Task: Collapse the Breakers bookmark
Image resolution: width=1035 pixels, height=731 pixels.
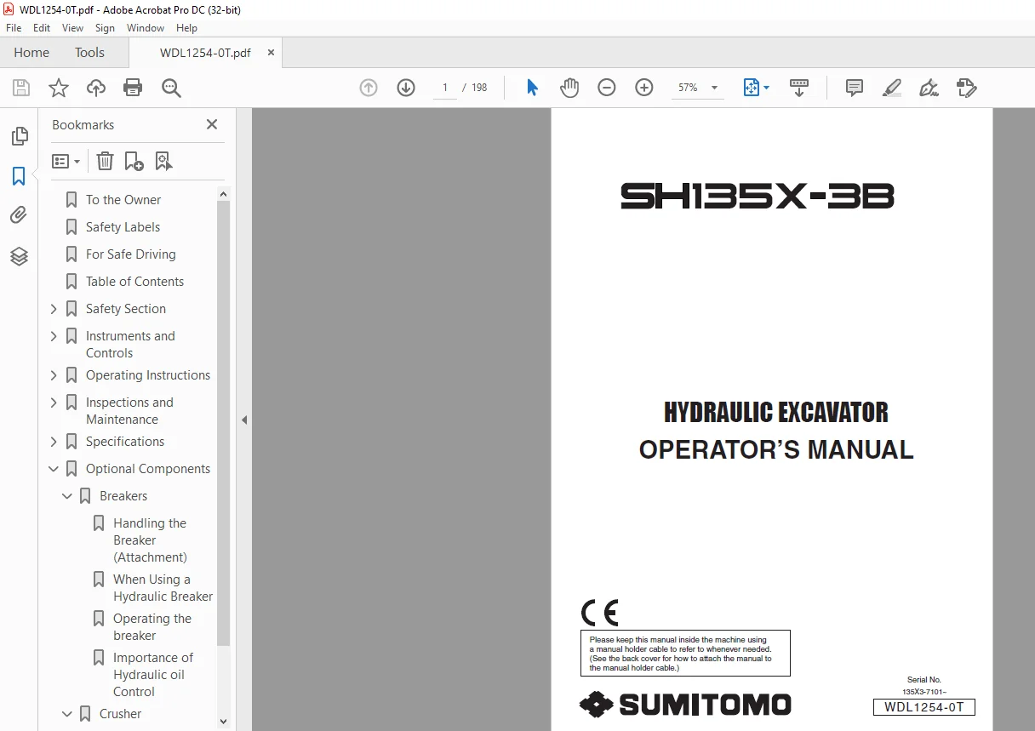Action: click(67, 496)
